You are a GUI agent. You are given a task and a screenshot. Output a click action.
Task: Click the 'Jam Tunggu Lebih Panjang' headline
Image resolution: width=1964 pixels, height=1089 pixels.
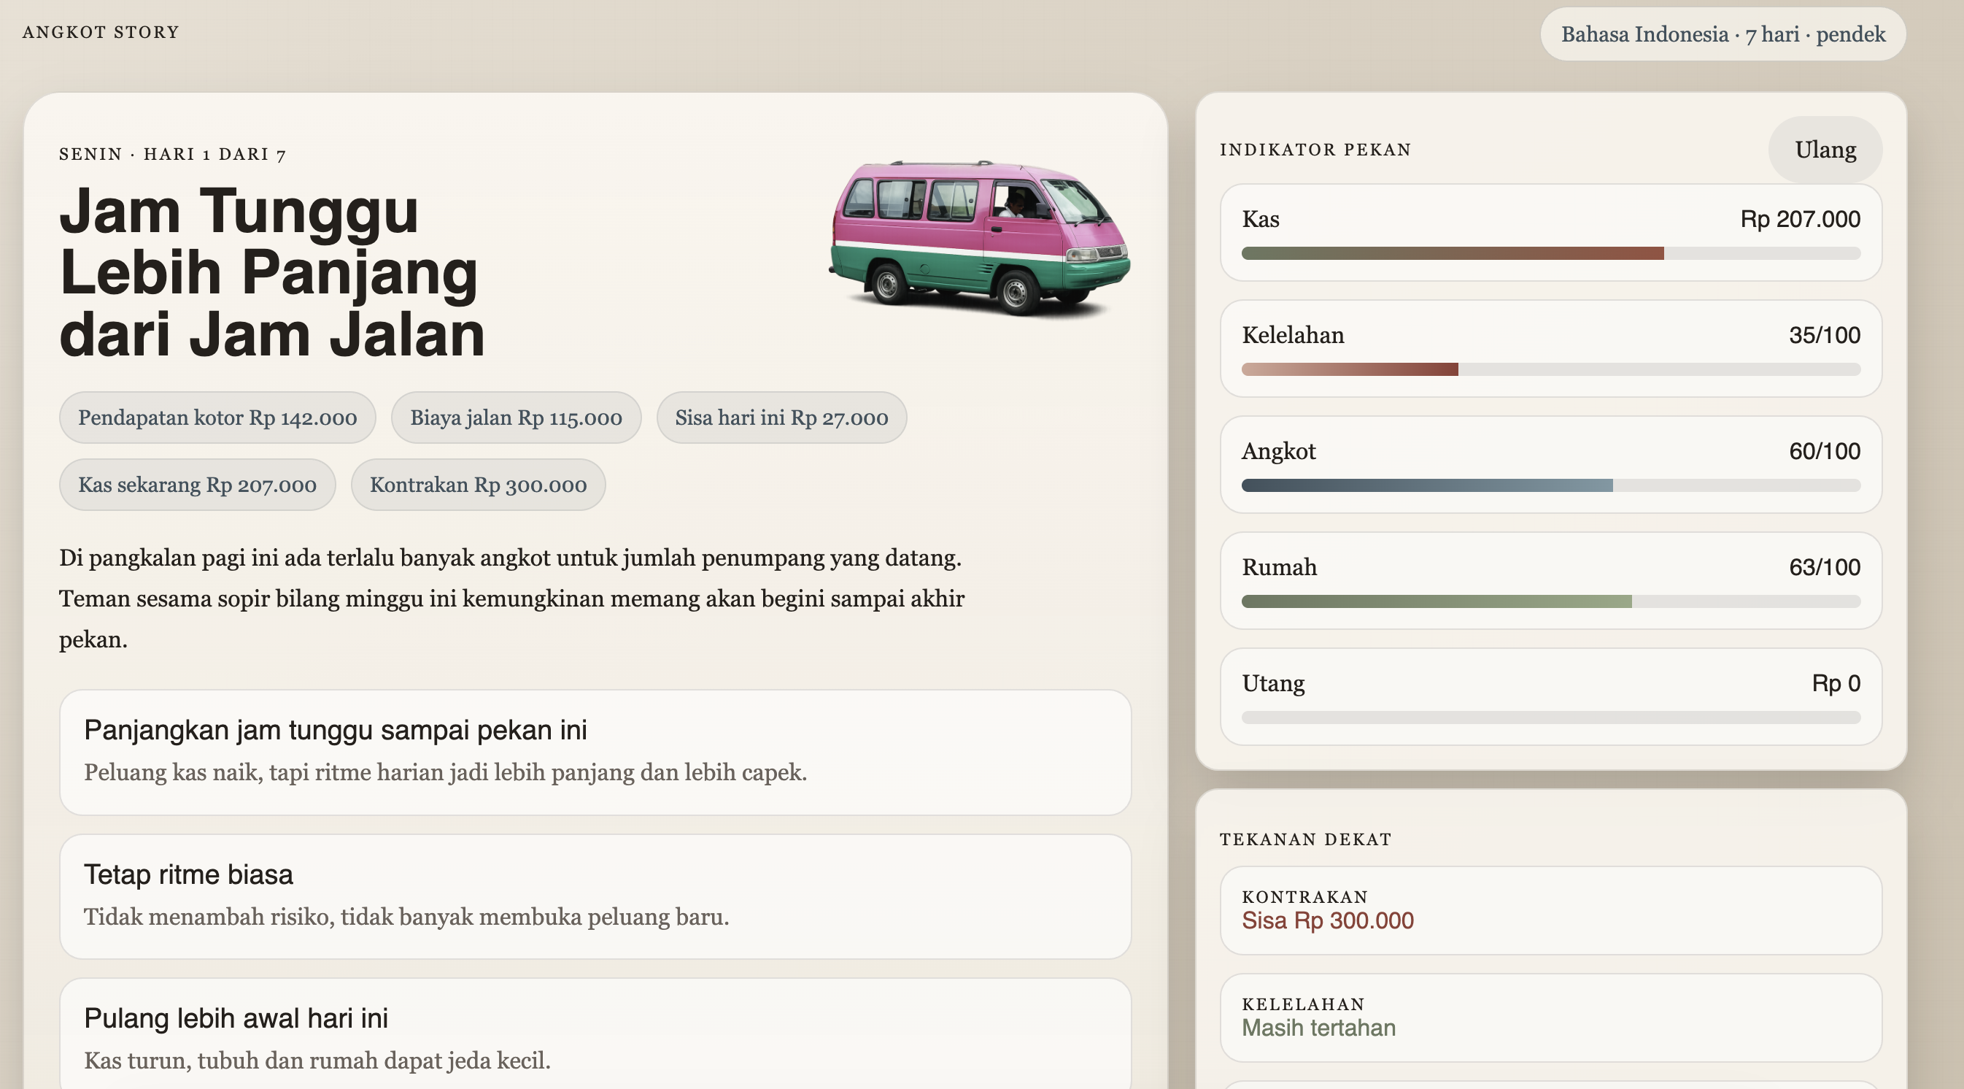click(271, 272)
